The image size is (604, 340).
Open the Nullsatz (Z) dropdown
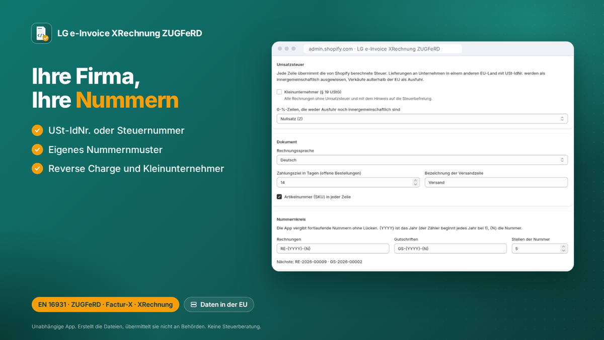422,119
